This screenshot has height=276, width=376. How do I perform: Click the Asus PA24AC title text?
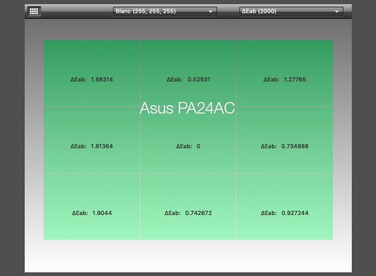tap(187, 108)
